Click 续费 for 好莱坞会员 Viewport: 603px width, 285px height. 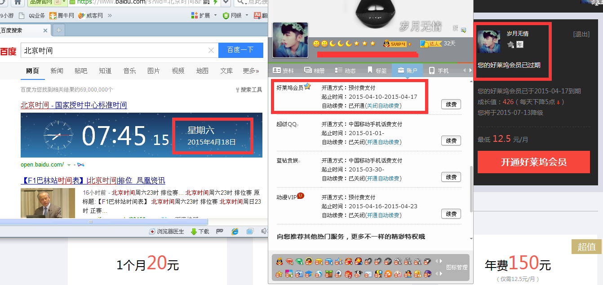coord(451,104)
